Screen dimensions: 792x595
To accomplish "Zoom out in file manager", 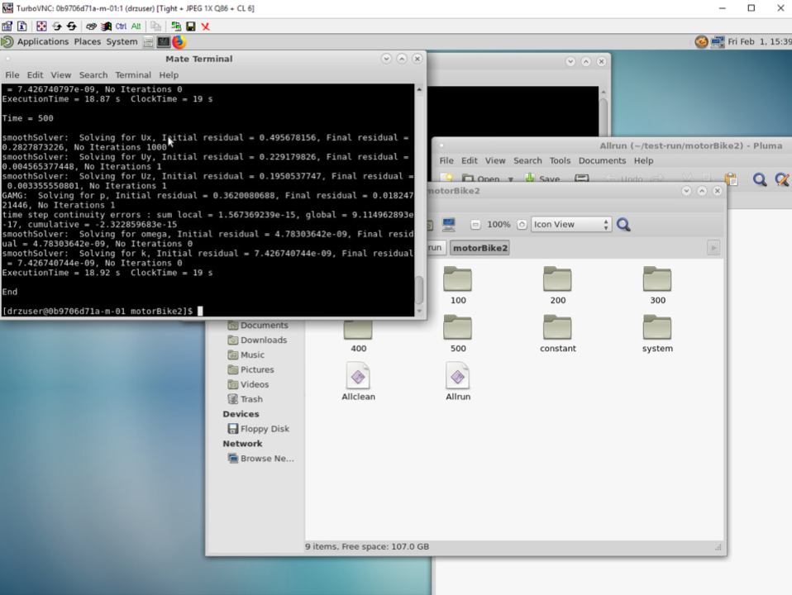I will [475, 224].
